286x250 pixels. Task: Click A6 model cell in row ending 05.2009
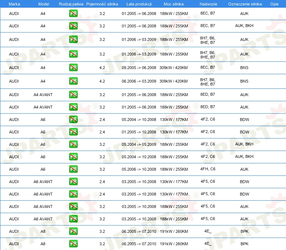(x=43, y=144)
